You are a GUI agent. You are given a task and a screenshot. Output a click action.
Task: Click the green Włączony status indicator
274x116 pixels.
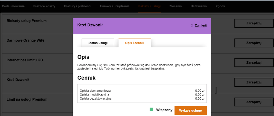pos(151,110)
